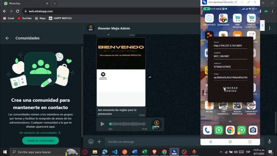Click 'Iniciar tu comunidad' button

pos(40,140)
